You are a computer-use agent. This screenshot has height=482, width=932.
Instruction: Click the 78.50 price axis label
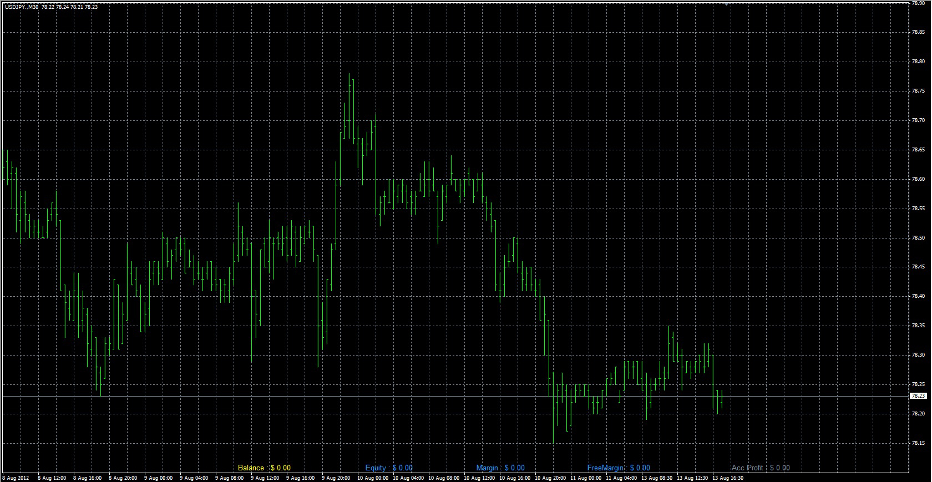pos(918,238)
